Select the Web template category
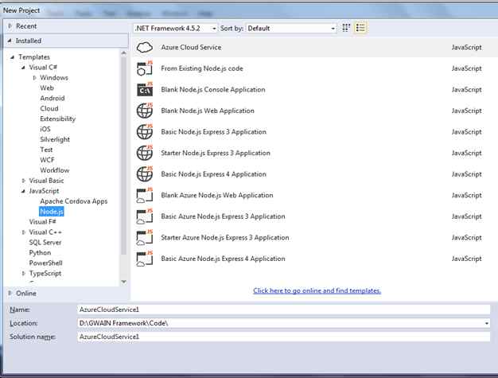Screen dimensions: 498x378 point(47,88)
